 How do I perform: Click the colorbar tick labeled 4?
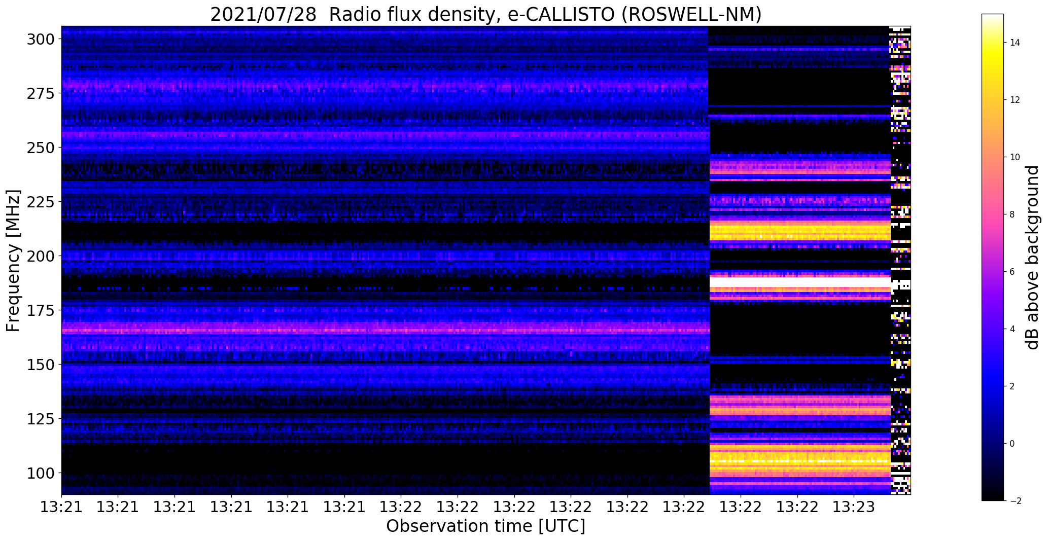(x=1012, y=329)
